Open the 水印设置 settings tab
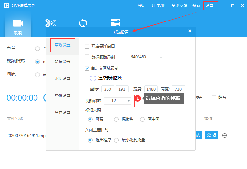The image size is (247, 169). (62, 79)
